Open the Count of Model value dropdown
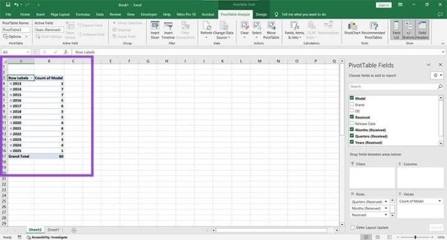The height and width of the screenshot is (240, 447). 440,201
